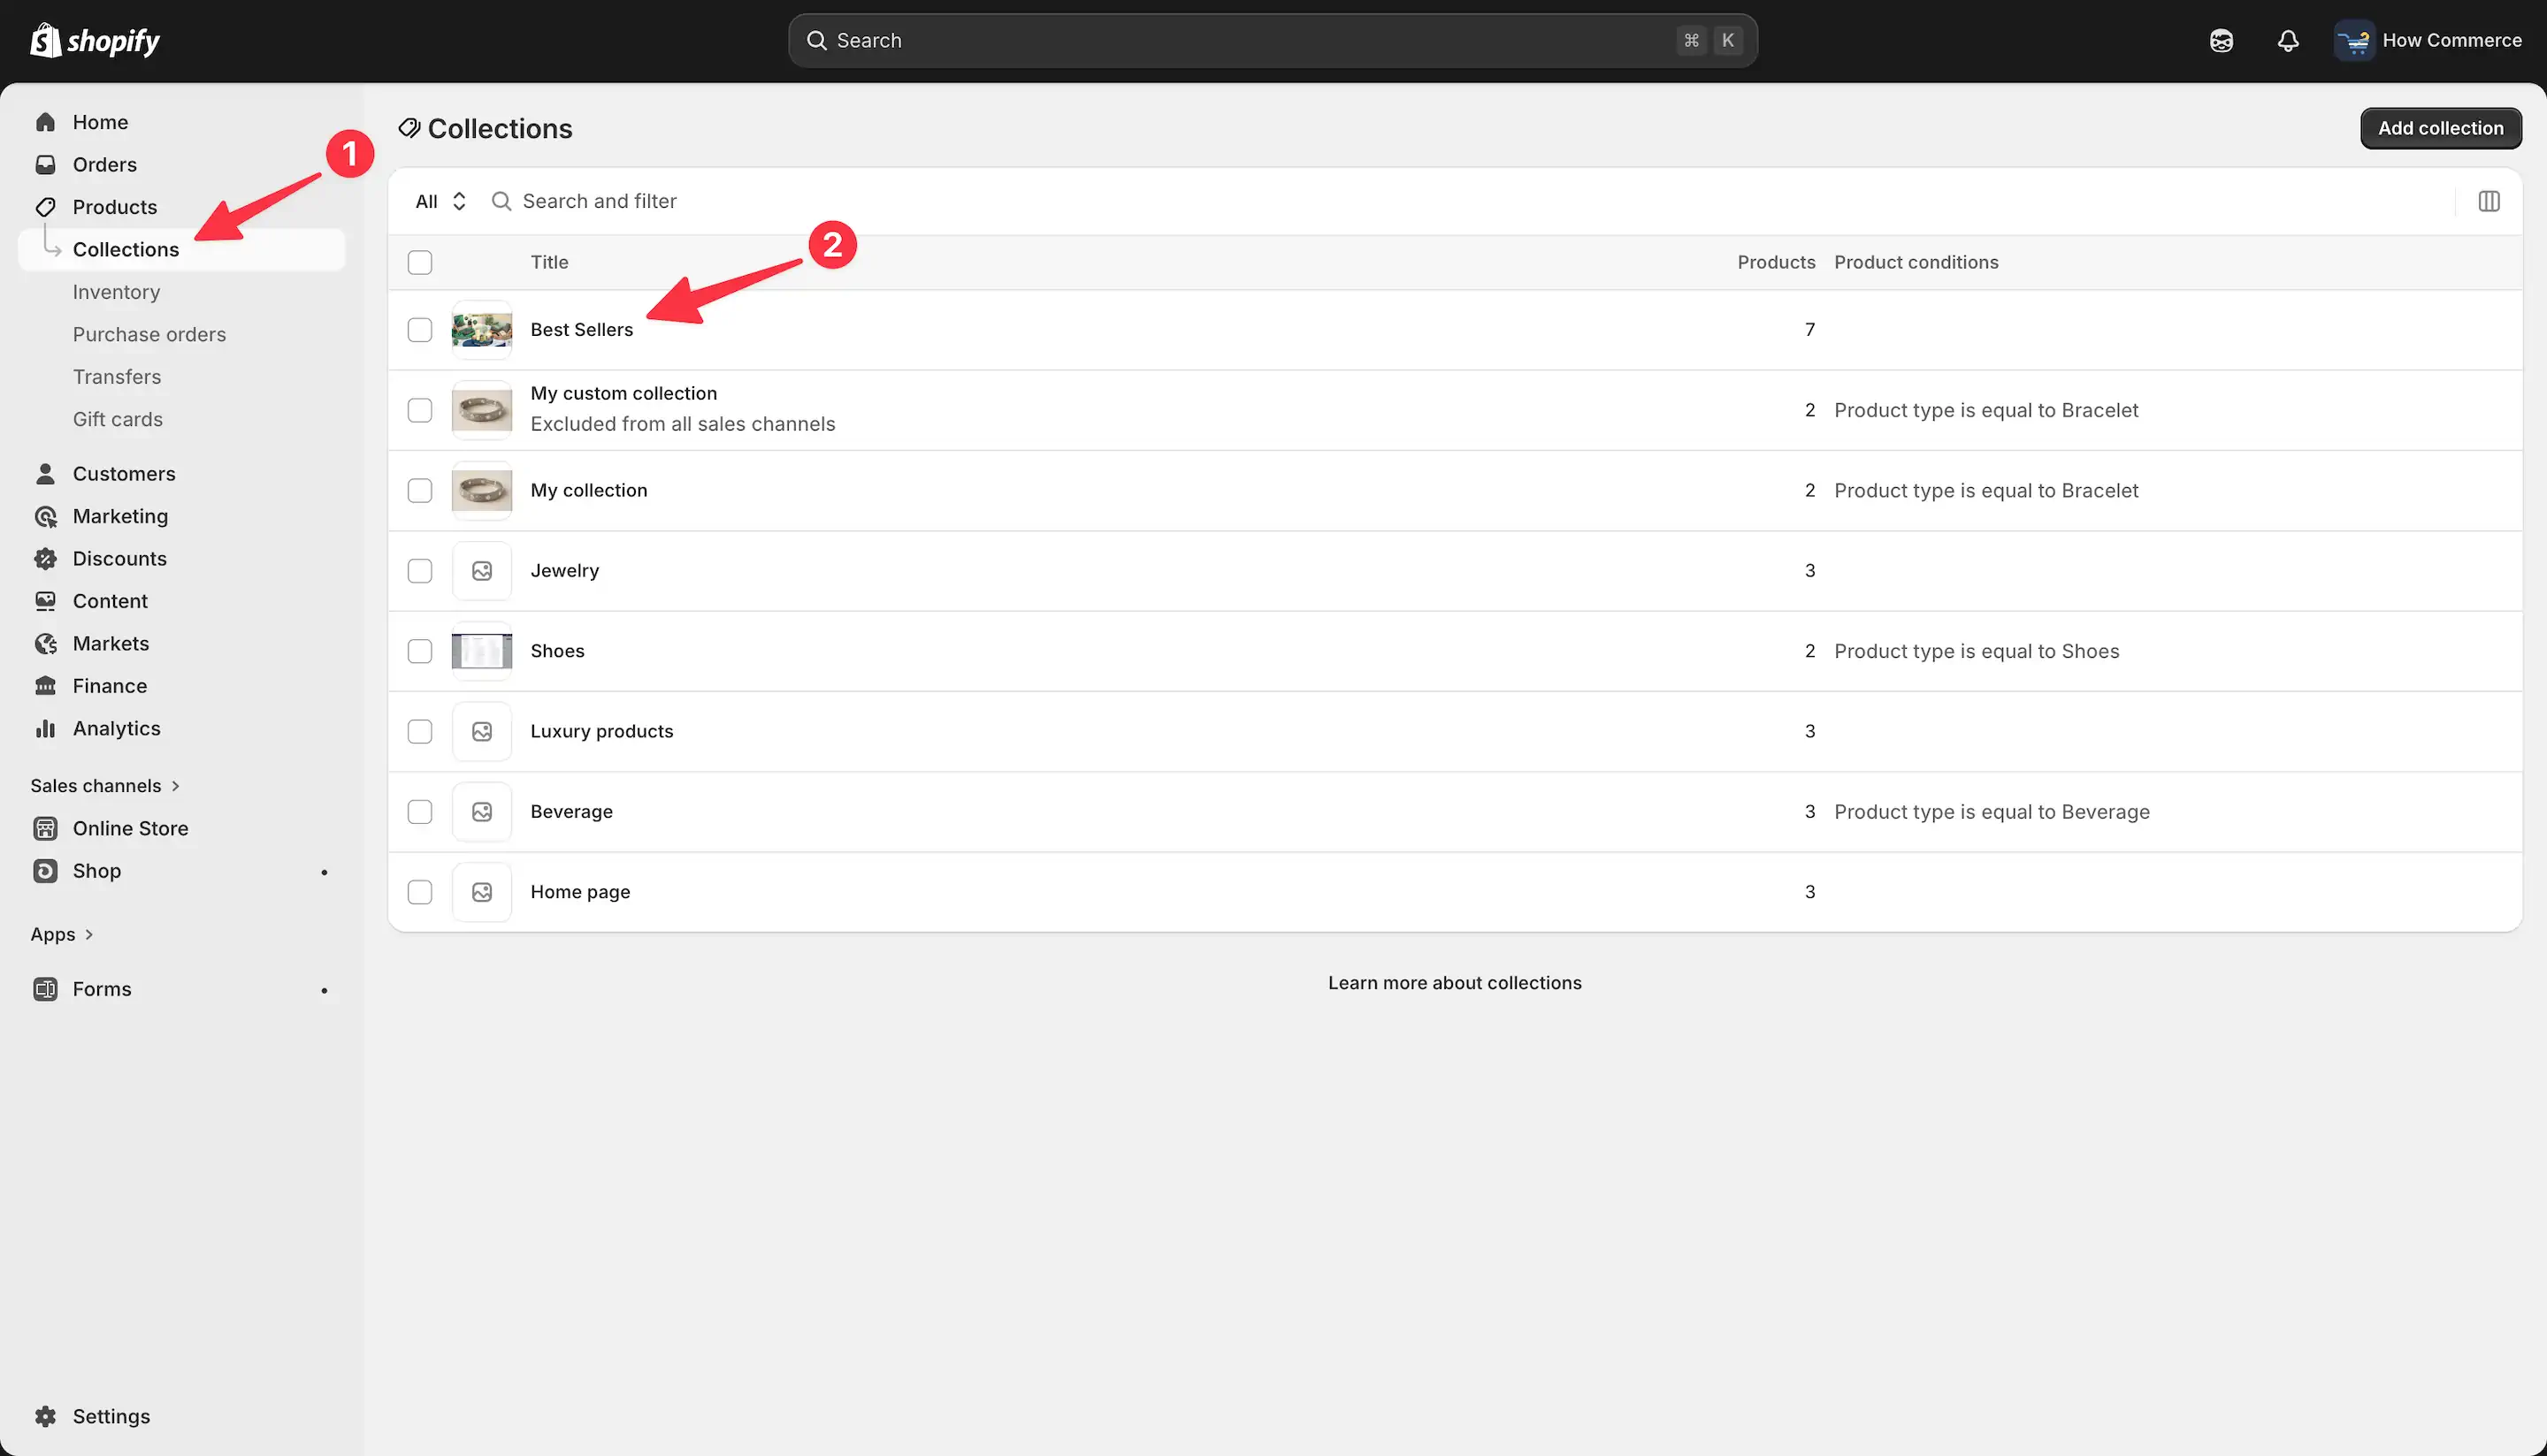Click the Content image icon
The width and height of the screenshot is (2547, 1456).
point(45,601)
